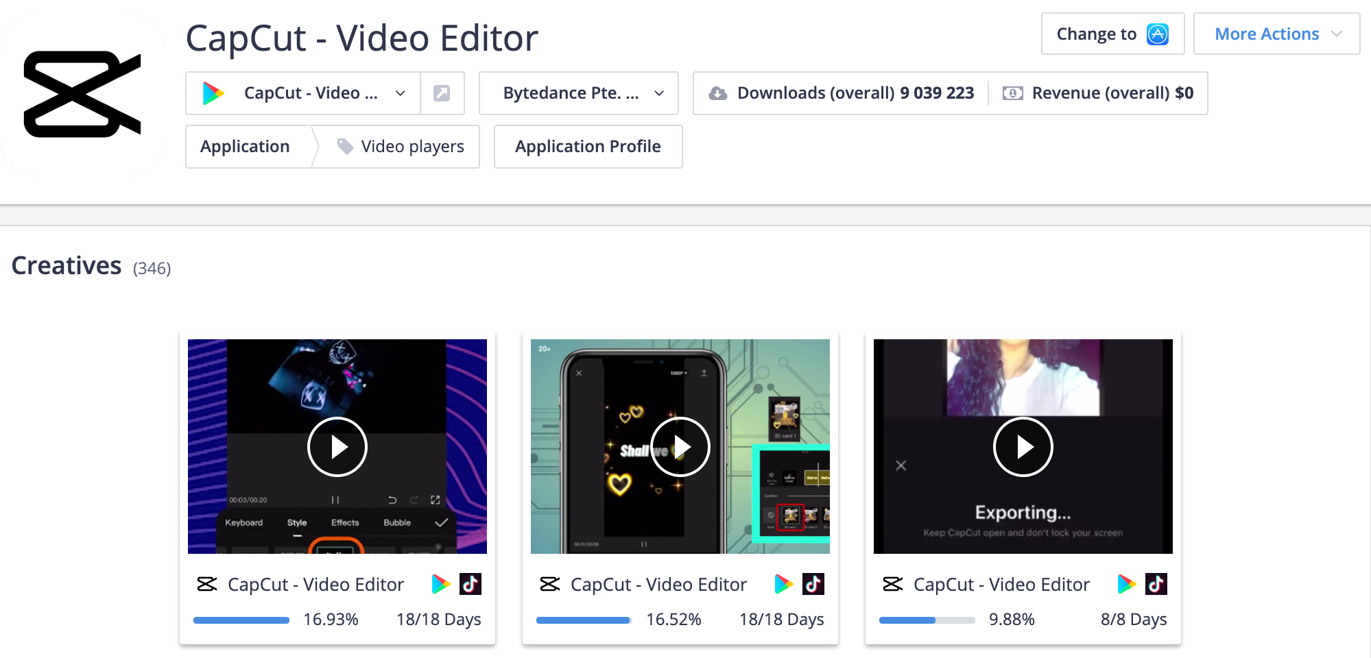Screen dimensions: 1371x658
Task: Click the 16.52% share progress bar
Action: (x=584, y=620)
